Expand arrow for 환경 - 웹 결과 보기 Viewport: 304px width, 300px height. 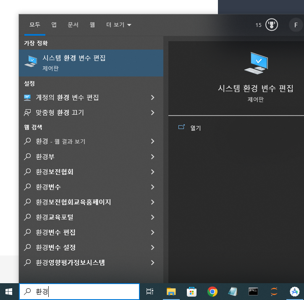pyautogui.click(x=153, y=141)
